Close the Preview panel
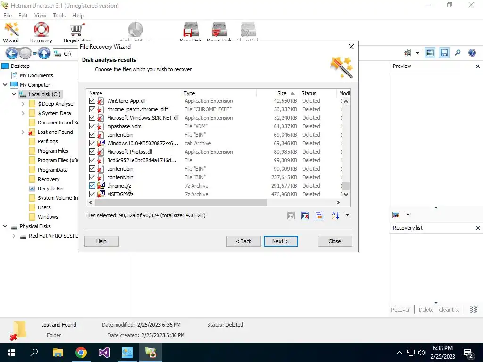The width and height of the screenshot is (483, 362). pos(478,66)
